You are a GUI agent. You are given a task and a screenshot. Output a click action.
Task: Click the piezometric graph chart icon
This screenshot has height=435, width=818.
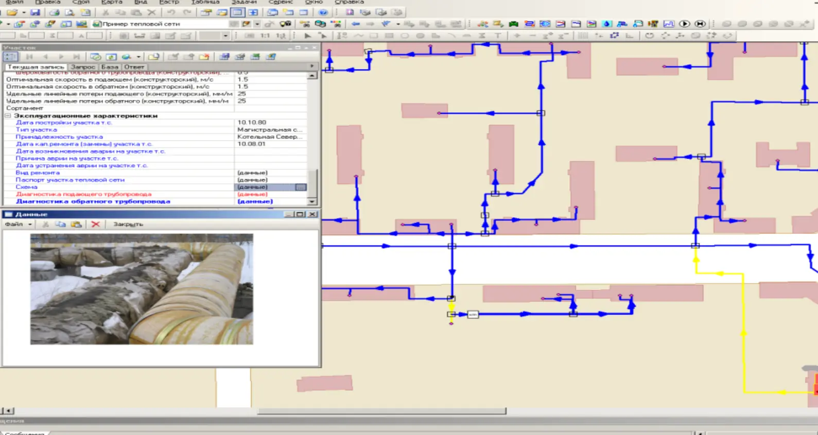pos(669,24)
